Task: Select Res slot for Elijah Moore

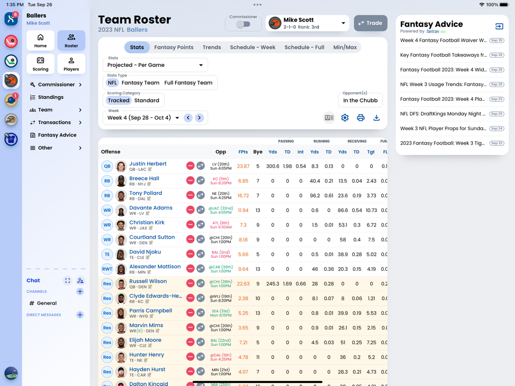Action: click(107, 342)
